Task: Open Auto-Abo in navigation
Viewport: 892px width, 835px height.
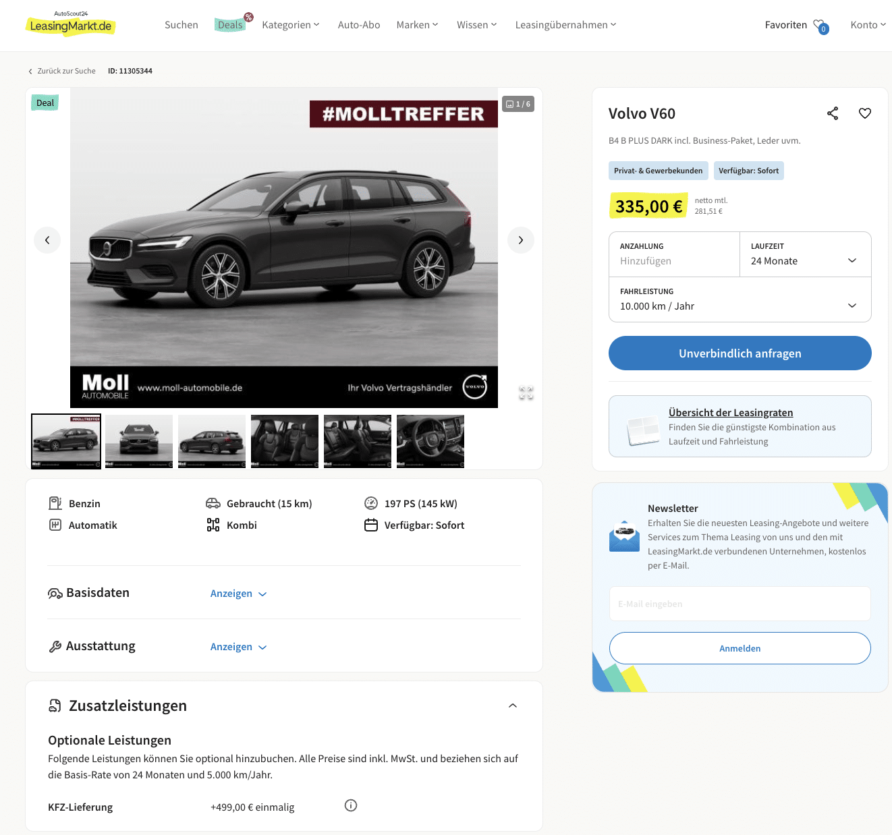Action: [359, 25]
